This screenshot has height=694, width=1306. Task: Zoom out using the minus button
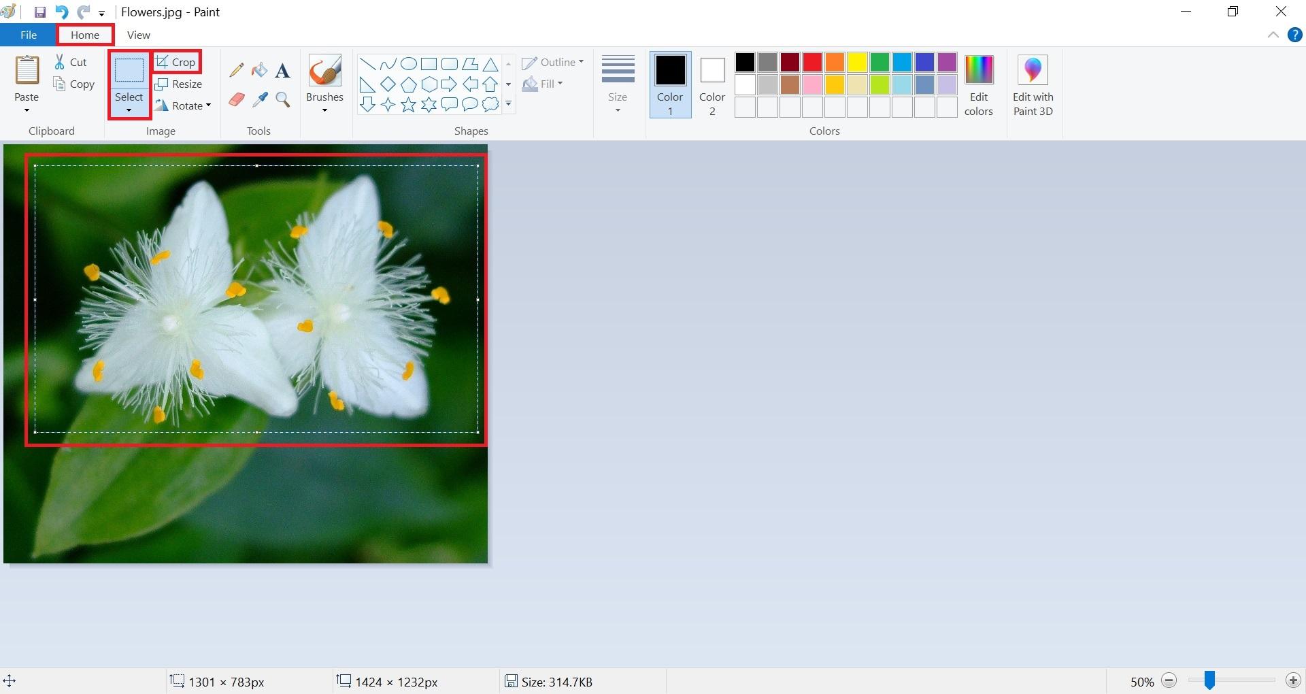point(1169,681)
